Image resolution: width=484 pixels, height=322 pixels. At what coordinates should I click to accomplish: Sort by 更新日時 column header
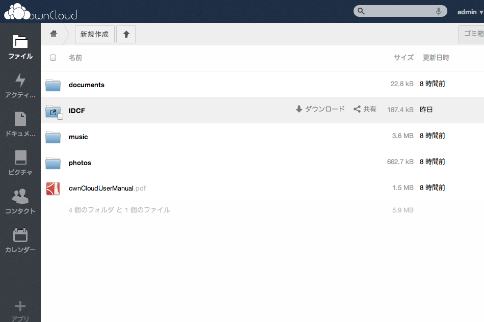click(x=436, y=58)
